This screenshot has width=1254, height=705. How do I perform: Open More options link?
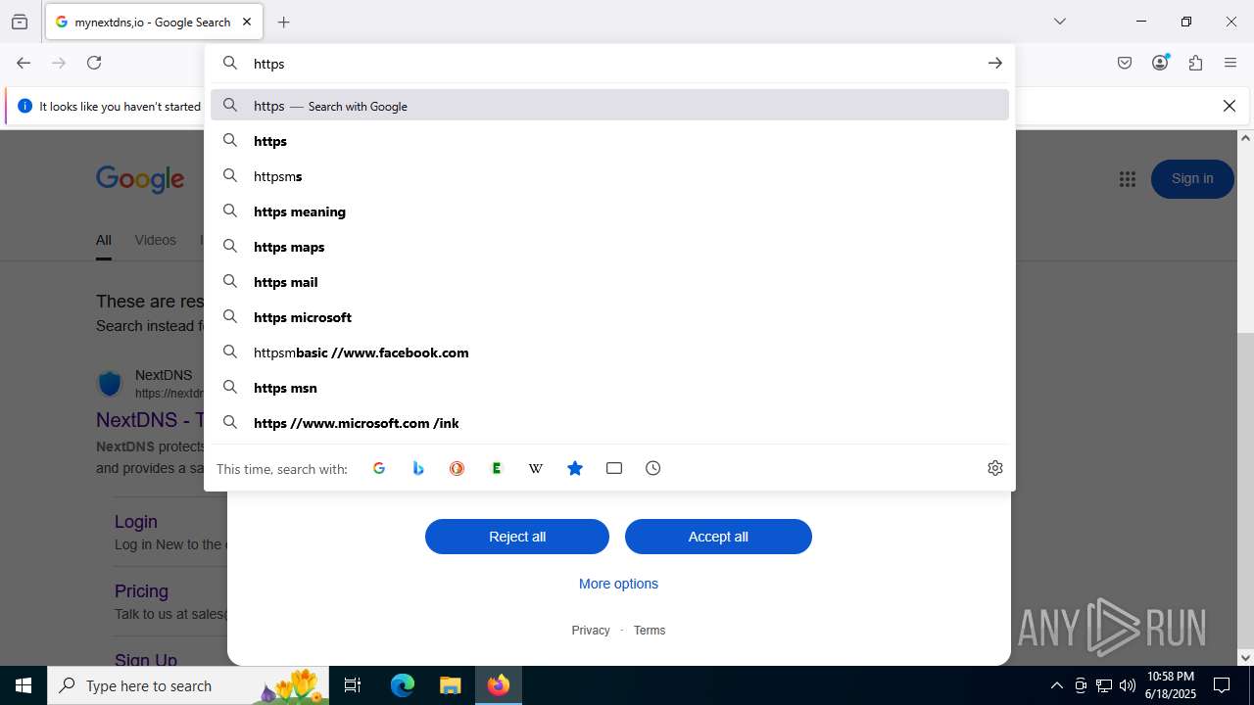click(x=618, y=584)
